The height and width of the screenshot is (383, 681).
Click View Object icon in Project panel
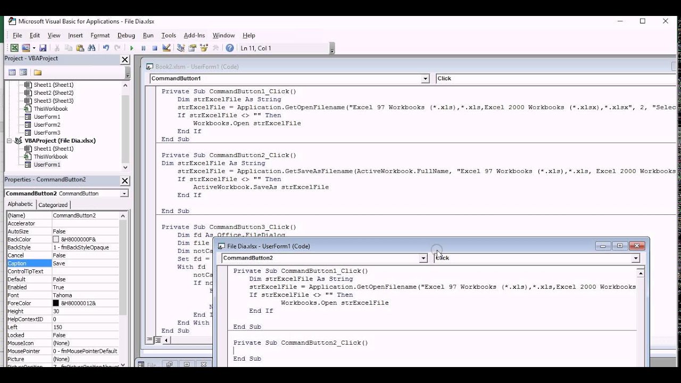click(23, 72)
